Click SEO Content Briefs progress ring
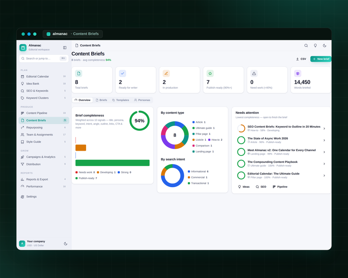The height and width of the screenshot is (278, 348). [x=241, y=129]
